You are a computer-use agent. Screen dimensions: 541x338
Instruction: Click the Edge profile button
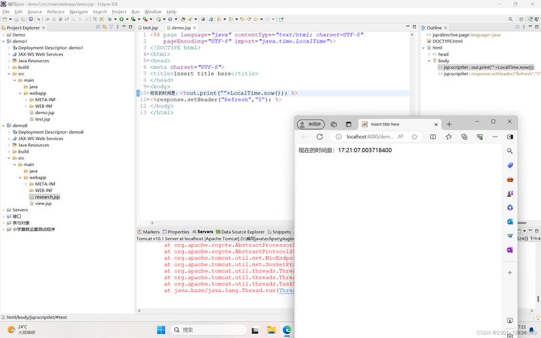coord(311,124)
